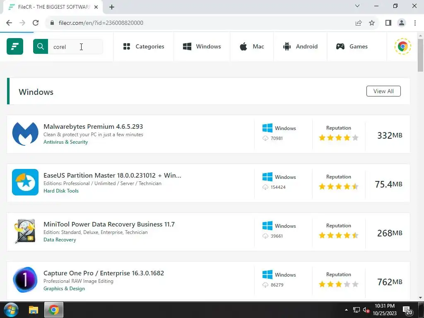Click the Malwarebytes reputation stars
The width and height of the screenshot is (424, 318).
tap(339, 138)
